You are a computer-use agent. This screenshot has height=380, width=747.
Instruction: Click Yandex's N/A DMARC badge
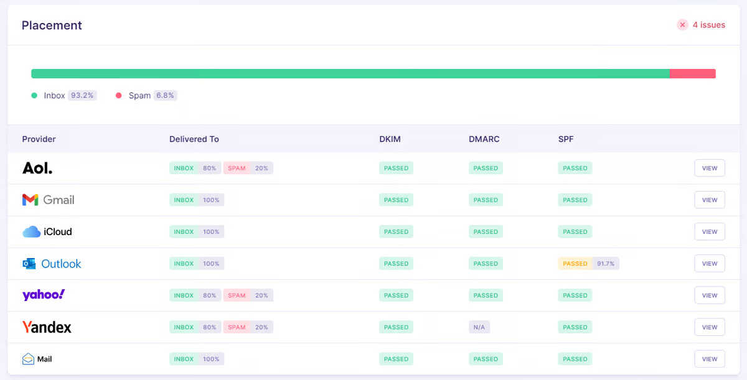coord(479,327)
